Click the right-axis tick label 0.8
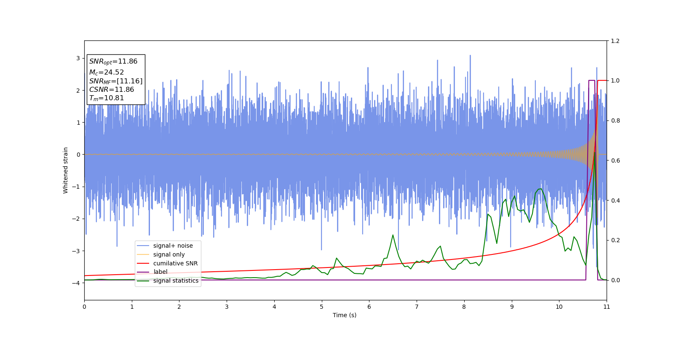Viewport: 674px width, 337px height. (615, 120)
